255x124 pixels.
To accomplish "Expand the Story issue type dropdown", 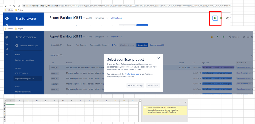I will (x=70, y=45).
